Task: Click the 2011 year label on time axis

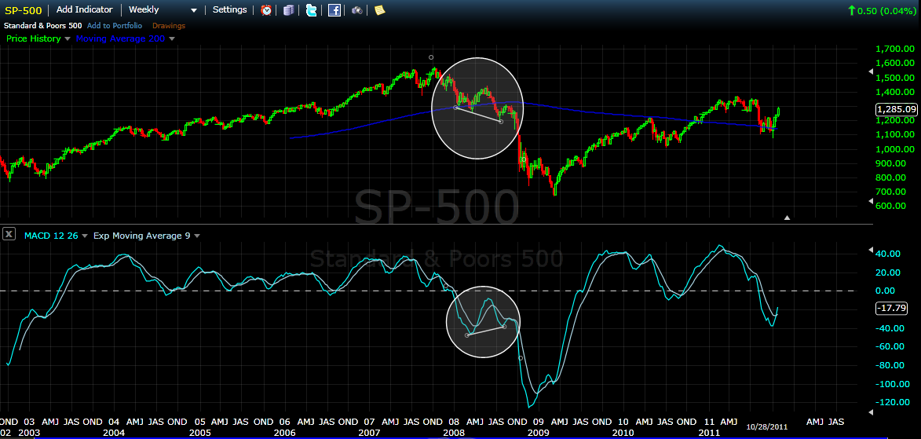Action: [x=710, y=433]
